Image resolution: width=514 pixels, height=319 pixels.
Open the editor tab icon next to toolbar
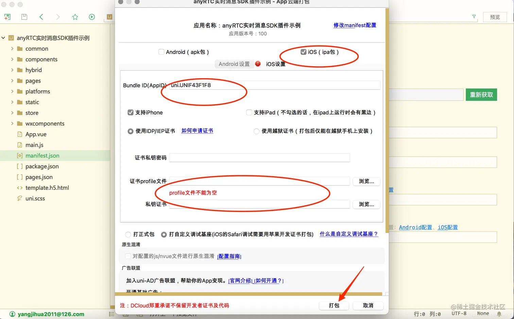click(x=109, y=17)
